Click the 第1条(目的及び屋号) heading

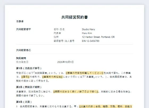tap(29, 68)
